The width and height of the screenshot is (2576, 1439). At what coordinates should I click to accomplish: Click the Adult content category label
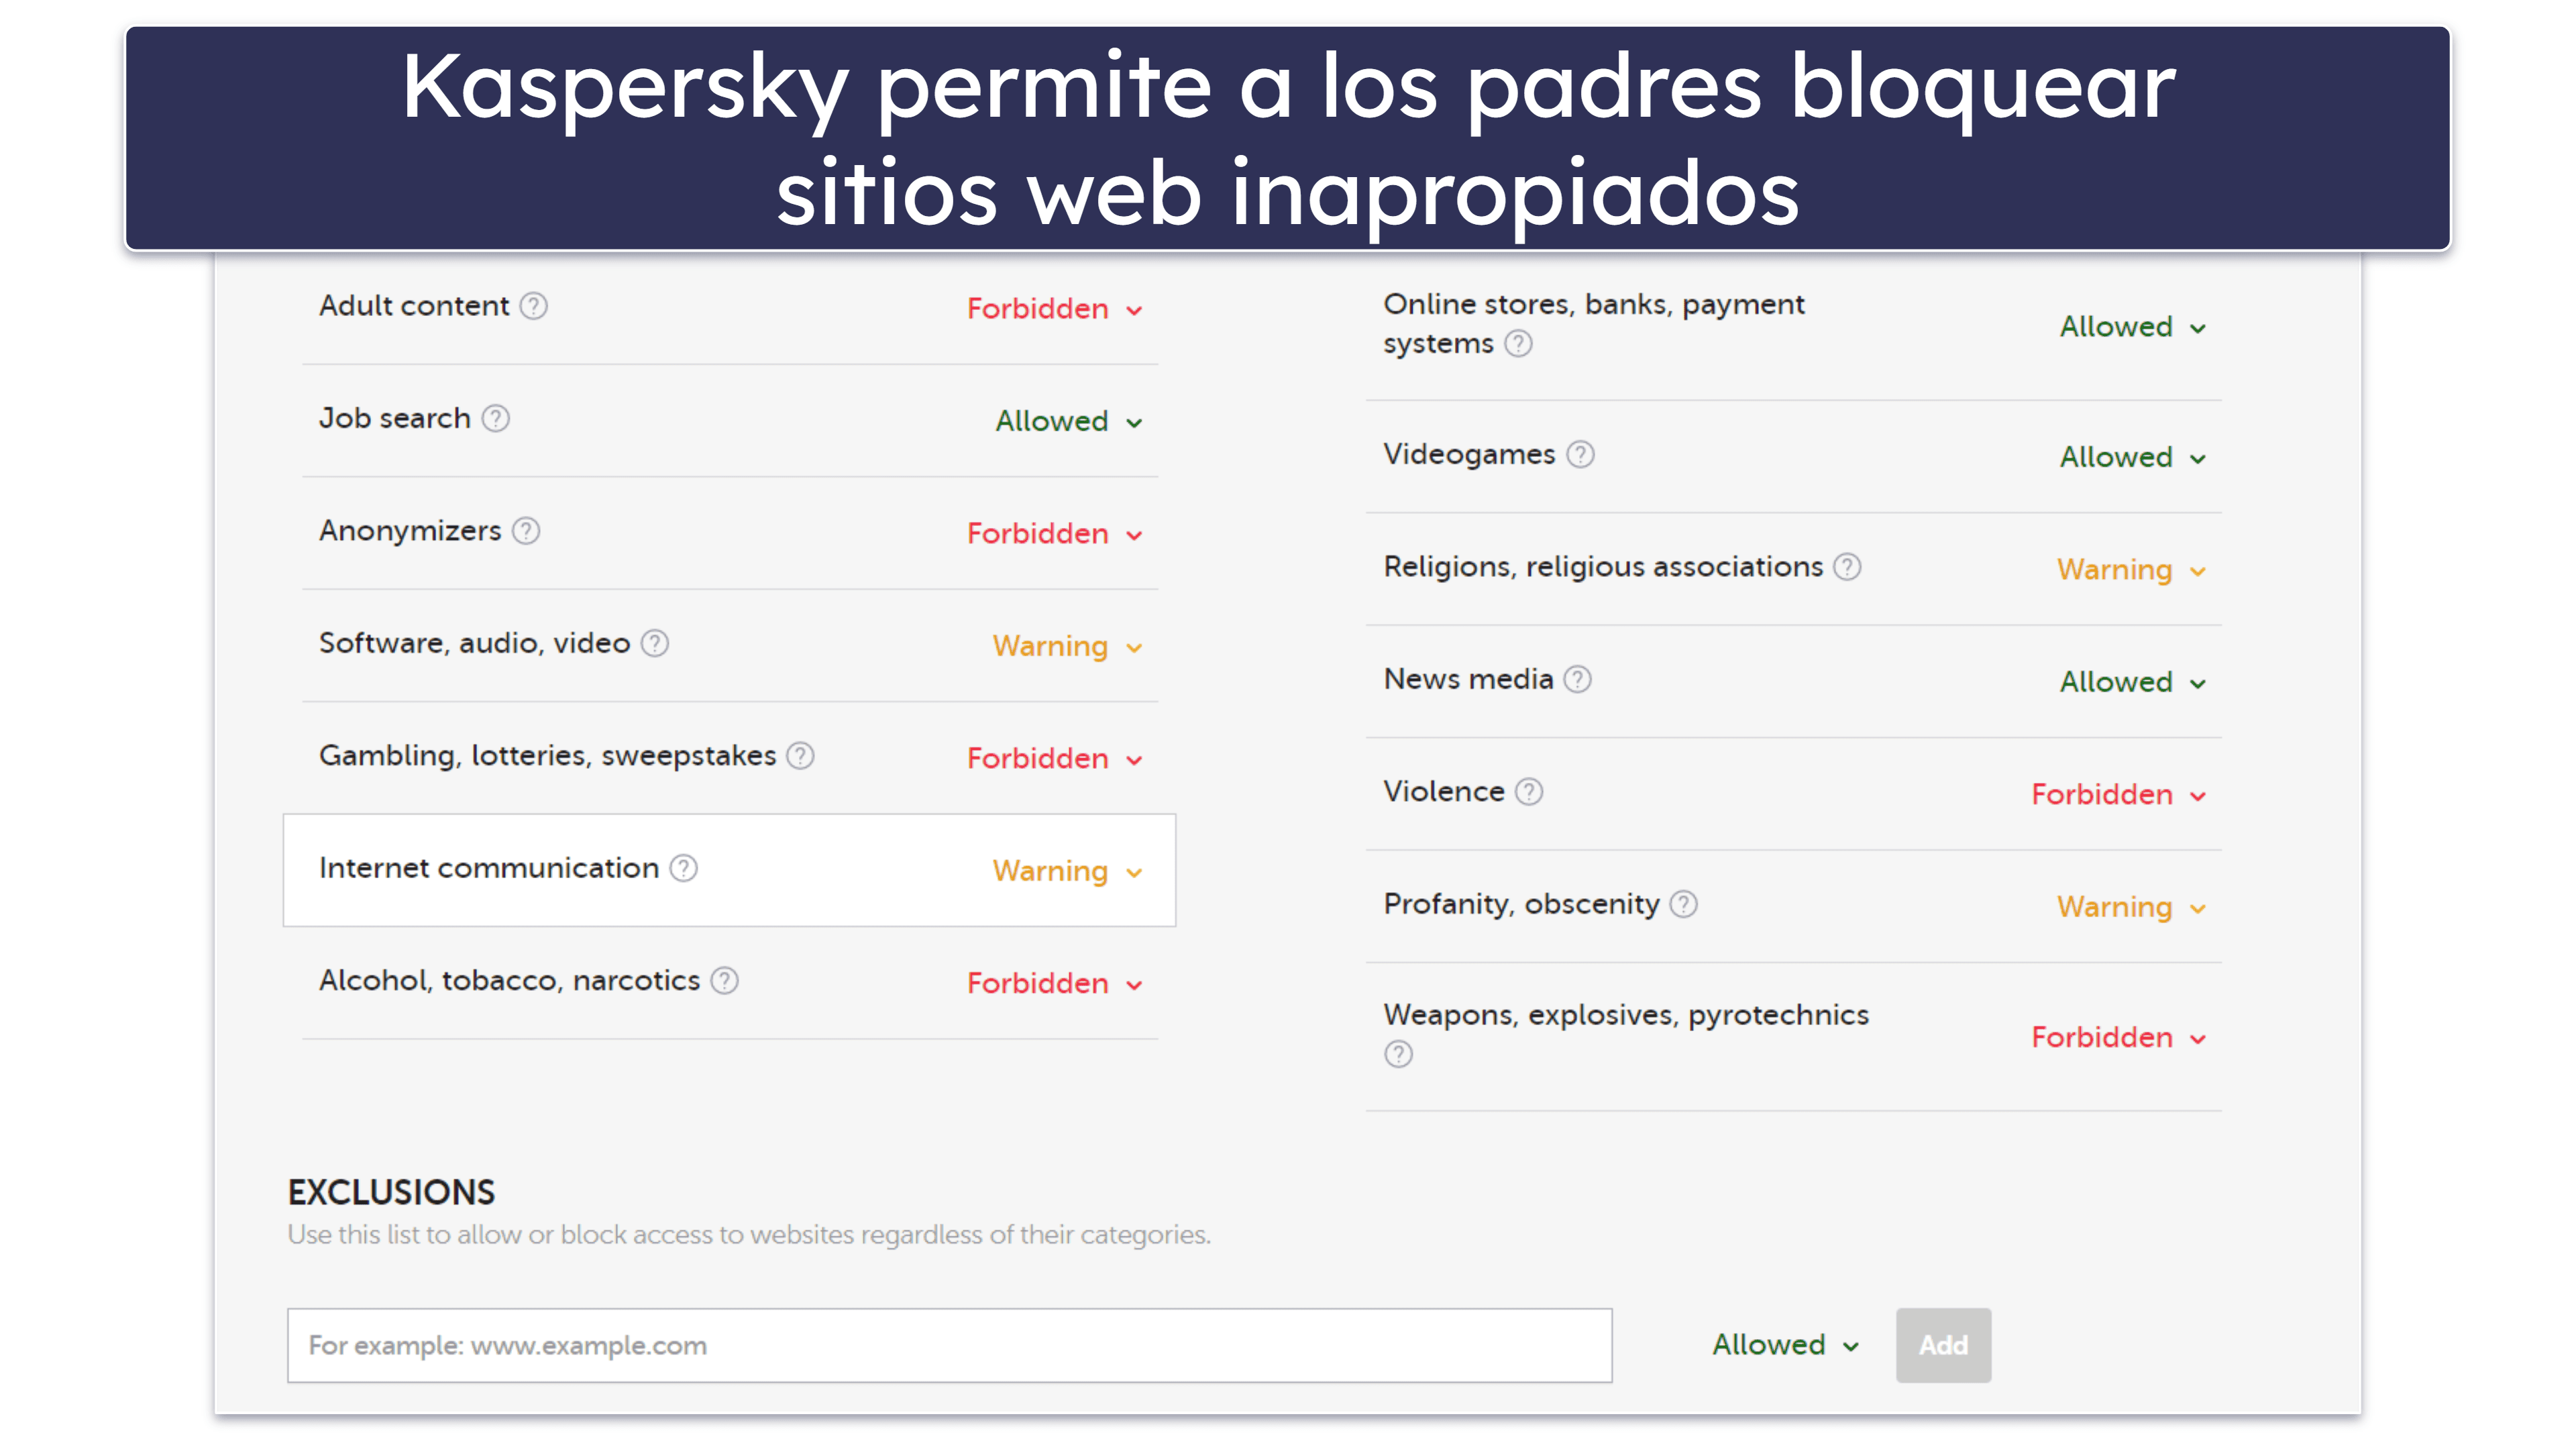tap(414, 306)
